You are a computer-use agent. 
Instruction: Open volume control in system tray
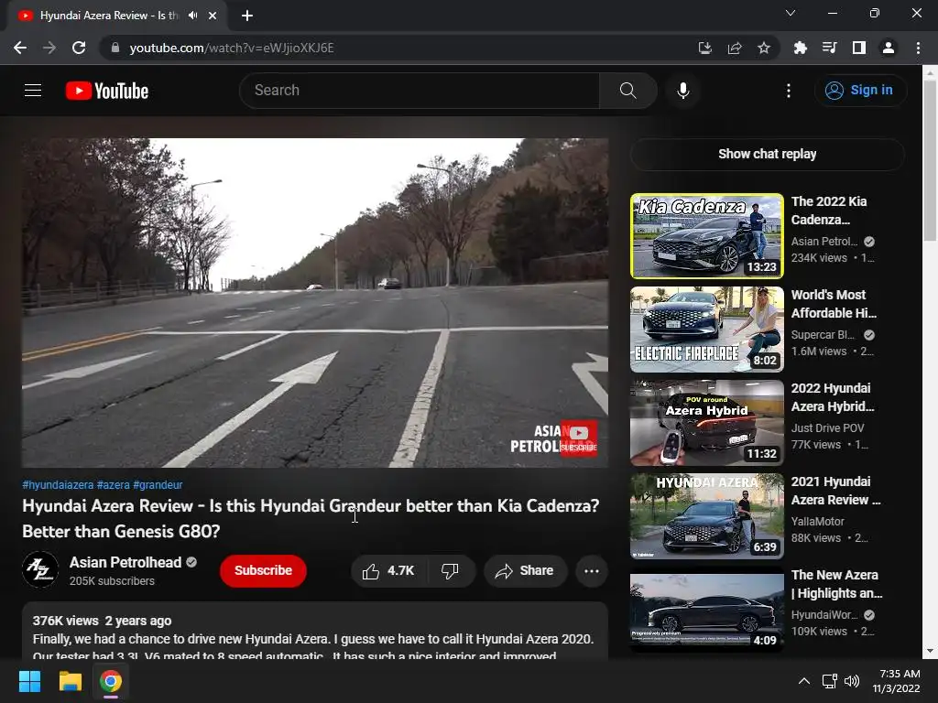tap(852, 681)
